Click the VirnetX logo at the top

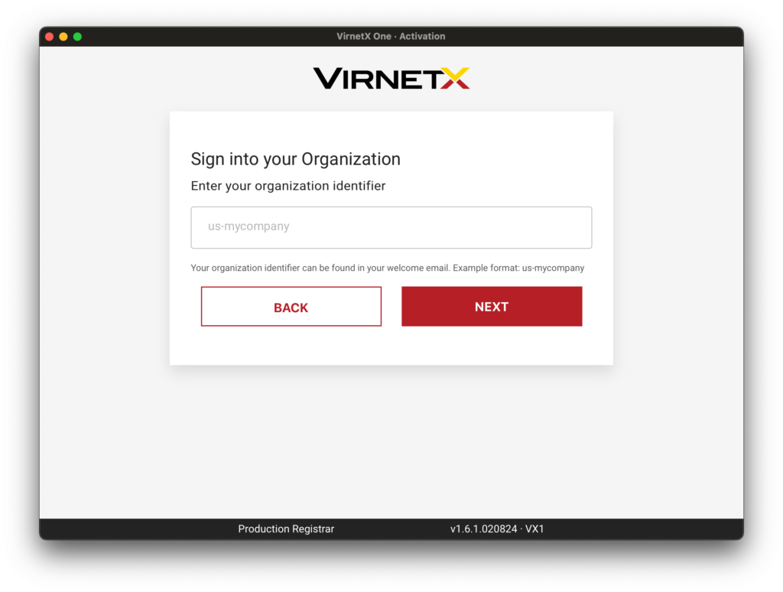[x=391, y=78]
